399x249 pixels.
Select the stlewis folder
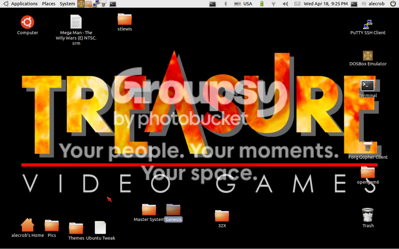125,19
